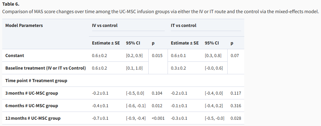The height and width of the screenshot is (126, 321).
Task: Click the "Time point # Treatment group" subheading
Action: 36,81
